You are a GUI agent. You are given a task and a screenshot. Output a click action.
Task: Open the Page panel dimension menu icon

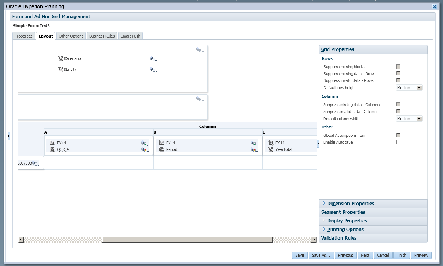(200, 99)
